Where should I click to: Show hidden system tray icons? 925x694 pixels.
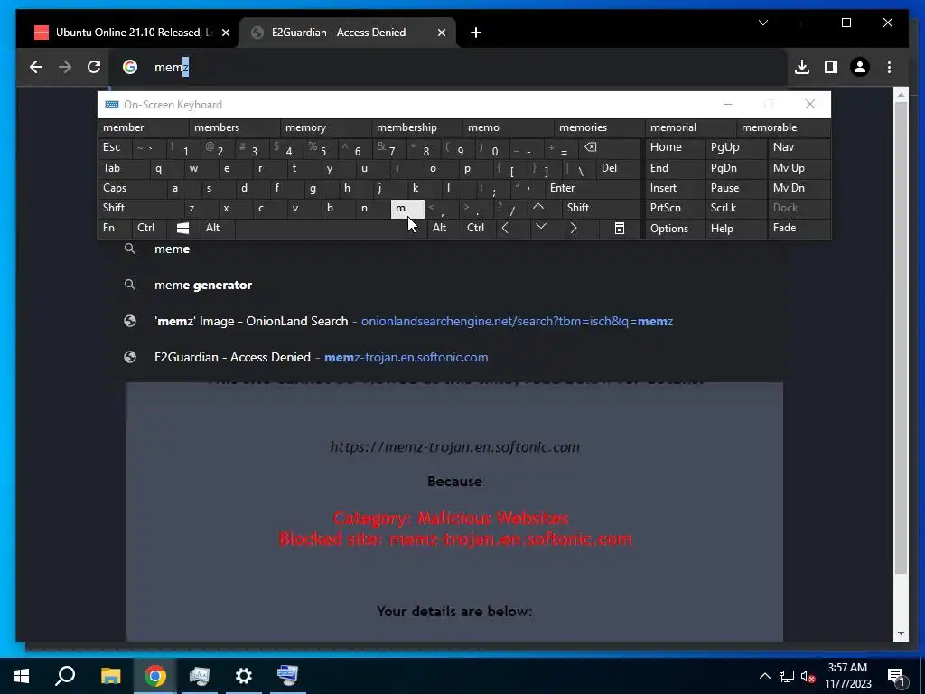(764, 676)
